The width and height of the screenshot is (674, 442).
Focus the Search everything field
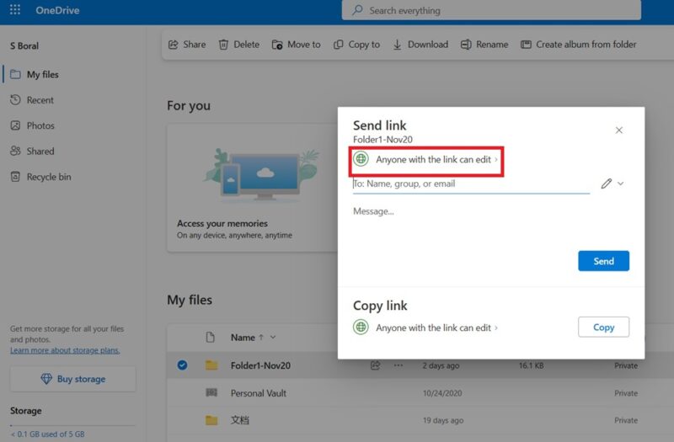491,10
